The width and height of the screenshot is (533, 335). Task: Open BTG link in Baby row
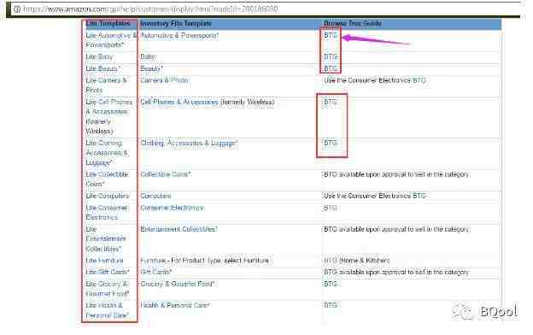[x=331, y=56]
